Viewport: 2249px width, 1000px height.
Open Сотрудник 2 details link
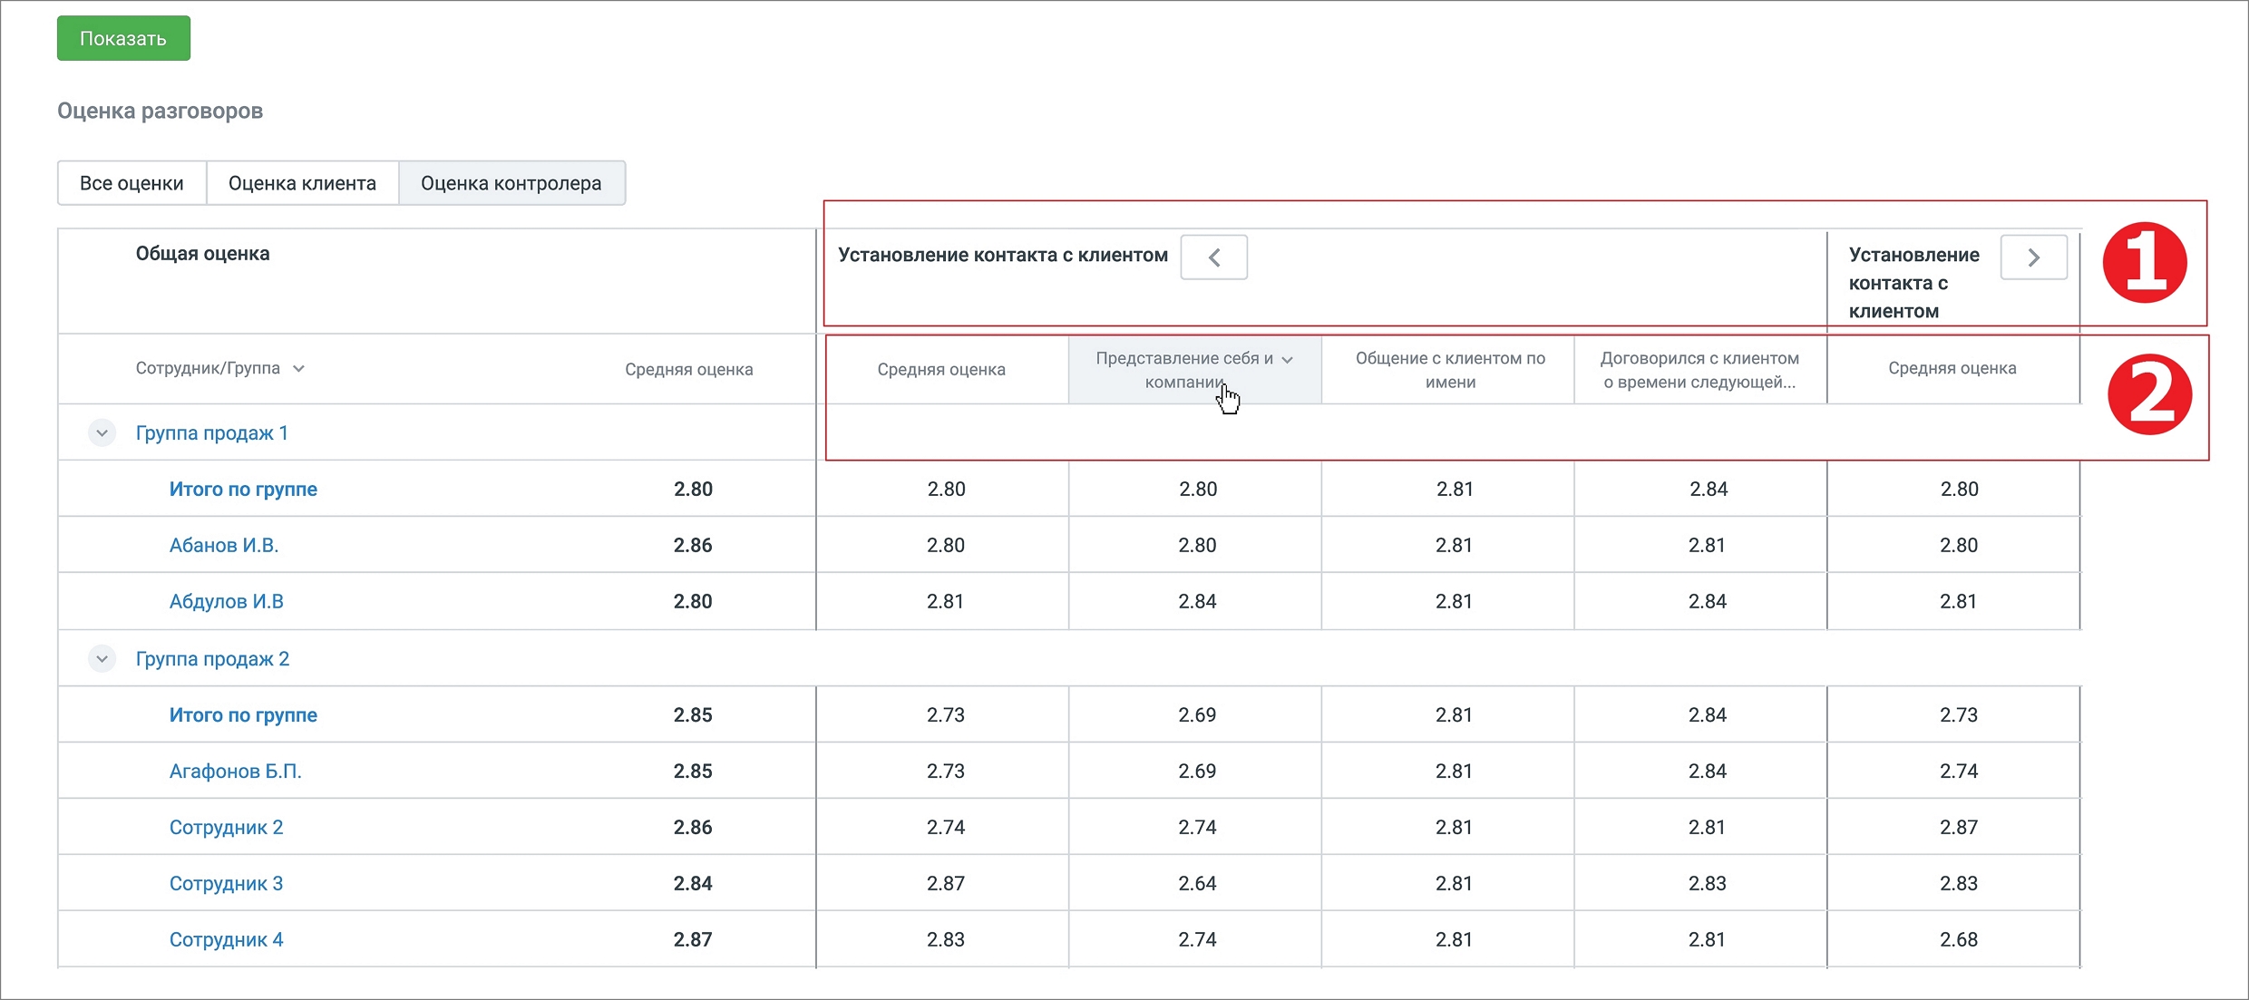[226, 828]
